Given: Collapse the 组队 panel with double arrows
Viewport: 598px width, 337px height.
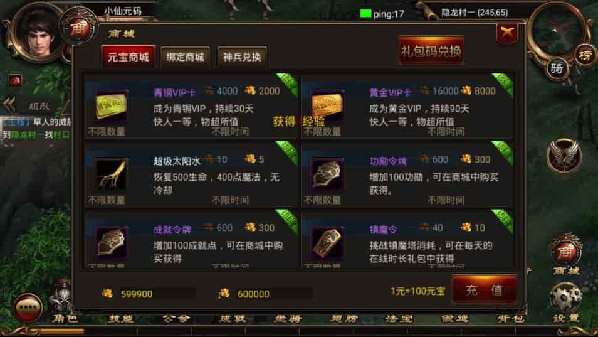Looking at the screenshot, I should 9,104.
